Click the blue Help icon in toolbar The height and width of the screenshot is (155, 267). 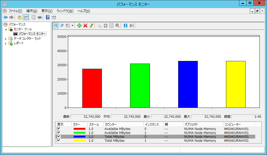tap(48, 17)
